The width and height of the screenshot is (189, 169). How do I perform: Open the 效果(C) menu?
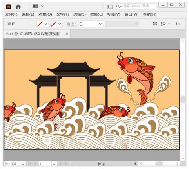click(96, 14)
